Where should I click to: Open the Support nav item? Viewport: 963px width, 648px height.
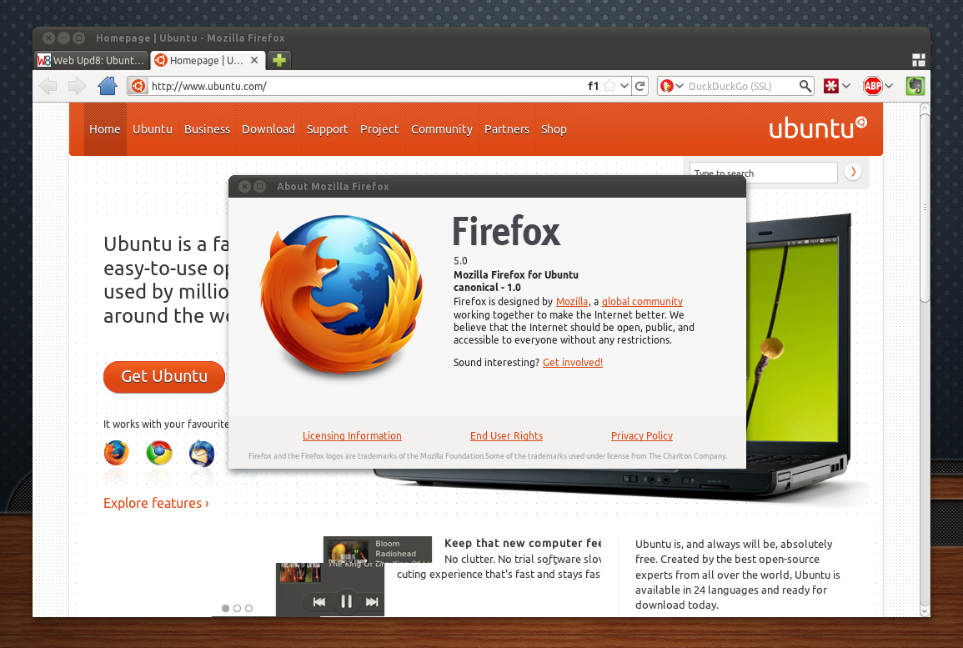(x=328, y=129)
